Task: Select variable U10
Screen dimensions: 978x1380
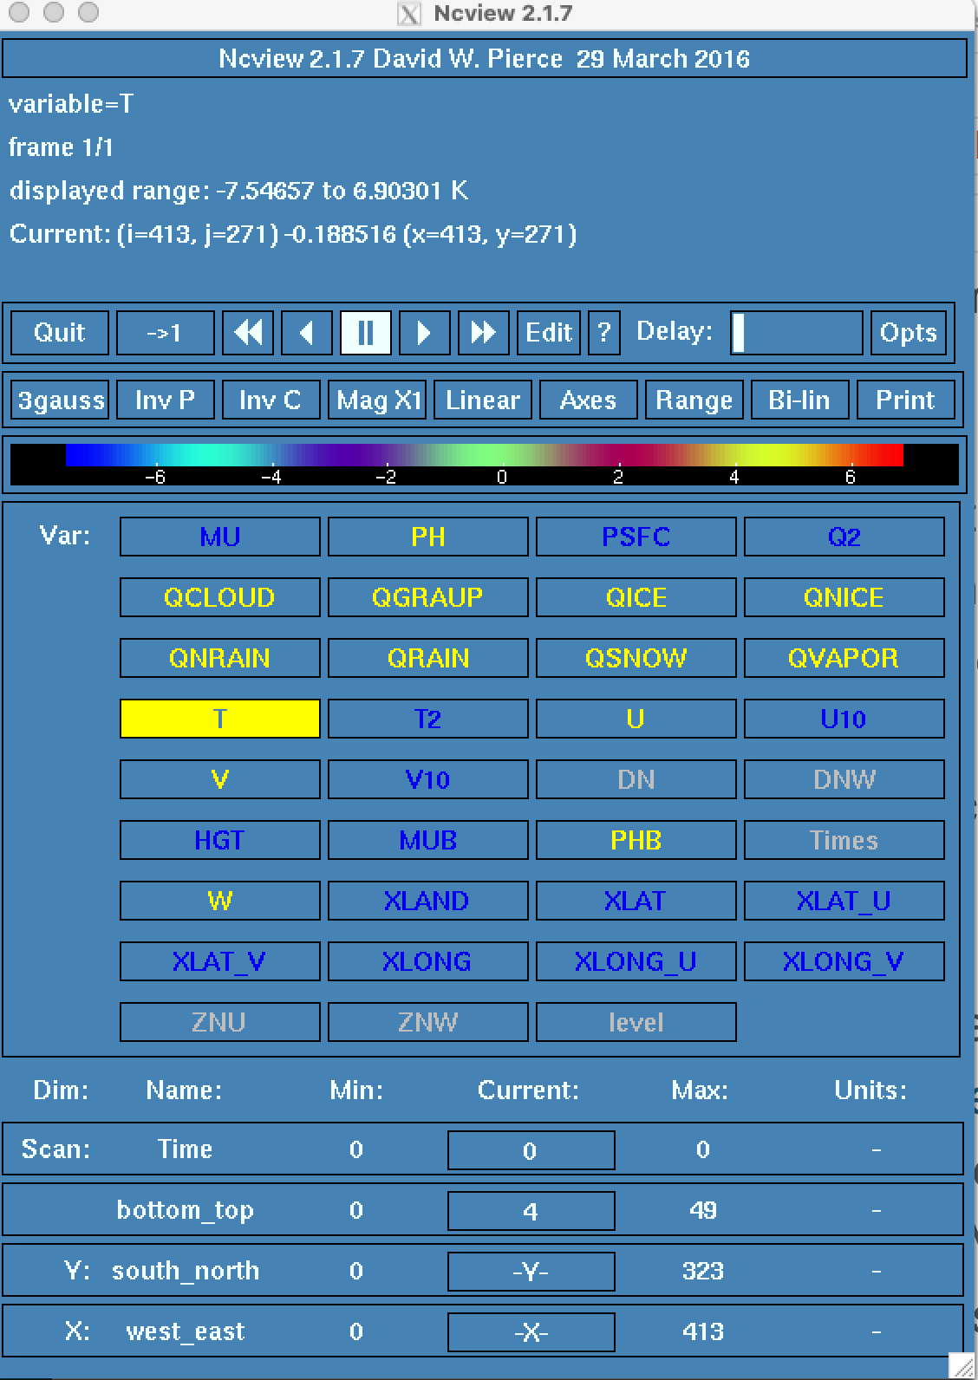Action: click(844, 719)
